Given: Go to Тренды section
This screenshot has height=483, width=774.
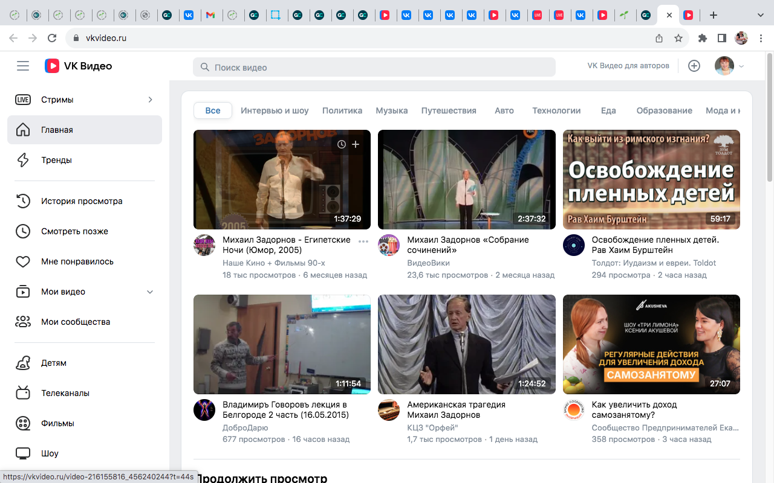Looking at the screenshot, I should click(x=56, y=160).
